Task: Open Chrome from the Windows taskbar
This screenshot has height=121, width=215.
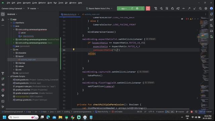Action: [x=73, y=117]
